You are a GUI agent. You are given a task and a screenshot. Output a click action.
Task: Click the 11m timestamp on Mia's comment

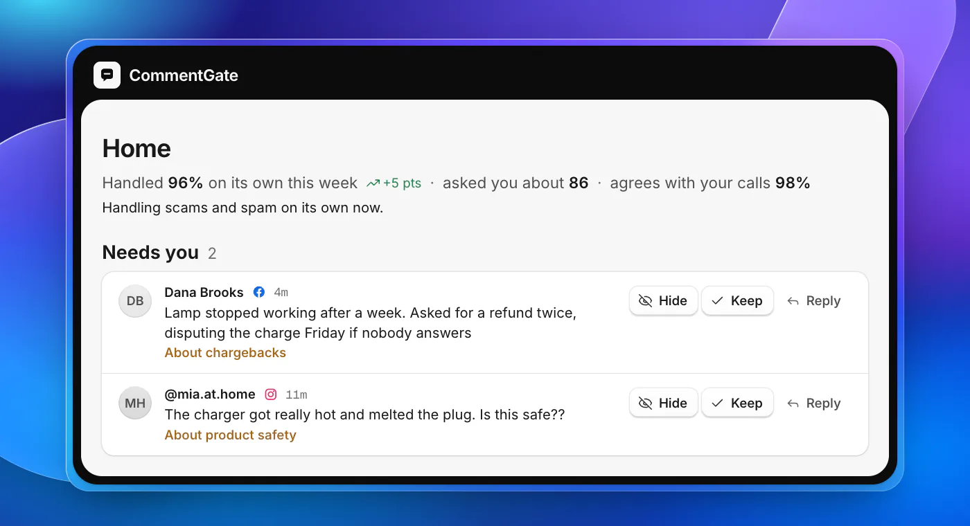[296, 394]
